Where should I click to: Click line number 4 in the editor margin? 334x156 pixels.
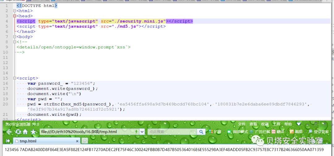click(6, 21)
